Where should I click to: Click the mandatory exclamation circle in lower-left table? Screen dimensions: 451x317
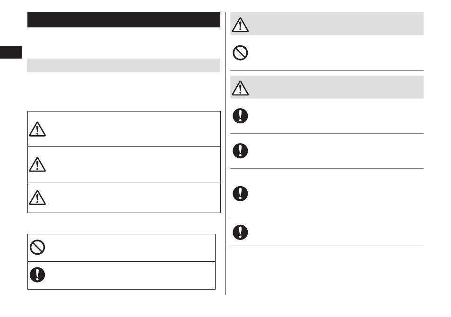37,275
